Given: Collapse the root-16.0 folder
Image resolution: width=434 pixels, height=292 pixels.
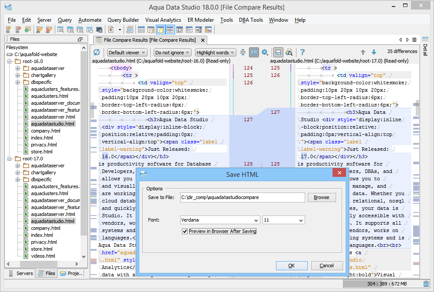Looking at the screenshot, I should tap(9, 61).
